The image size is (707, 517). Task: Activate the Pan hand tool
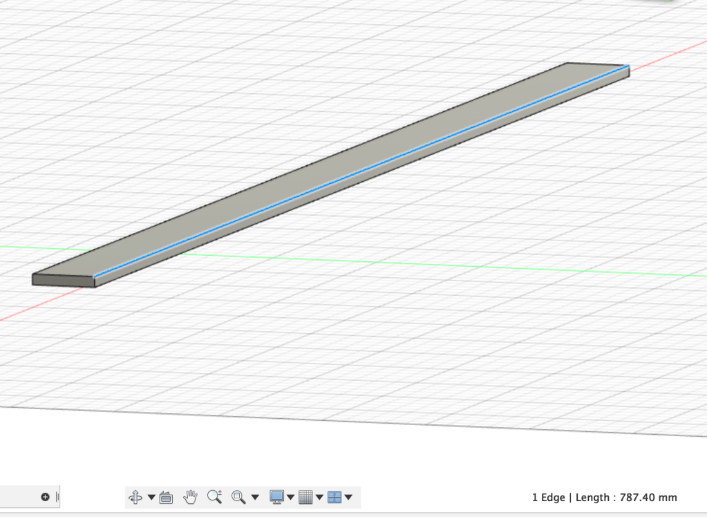point(190,497)
